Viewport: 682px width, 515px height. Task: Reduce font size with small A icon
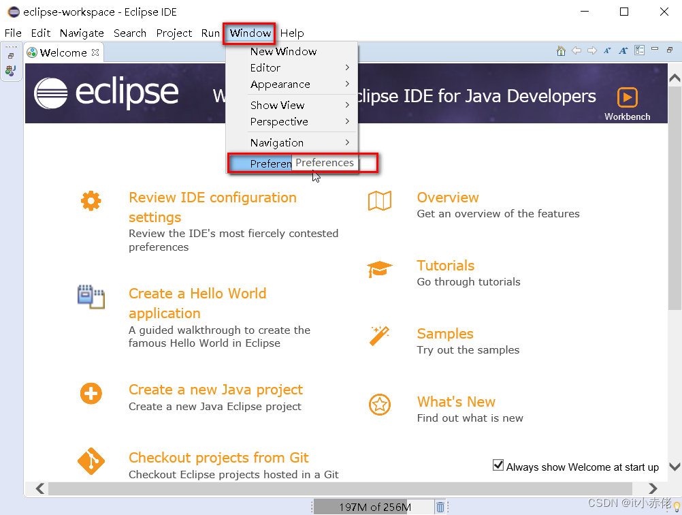607,50
